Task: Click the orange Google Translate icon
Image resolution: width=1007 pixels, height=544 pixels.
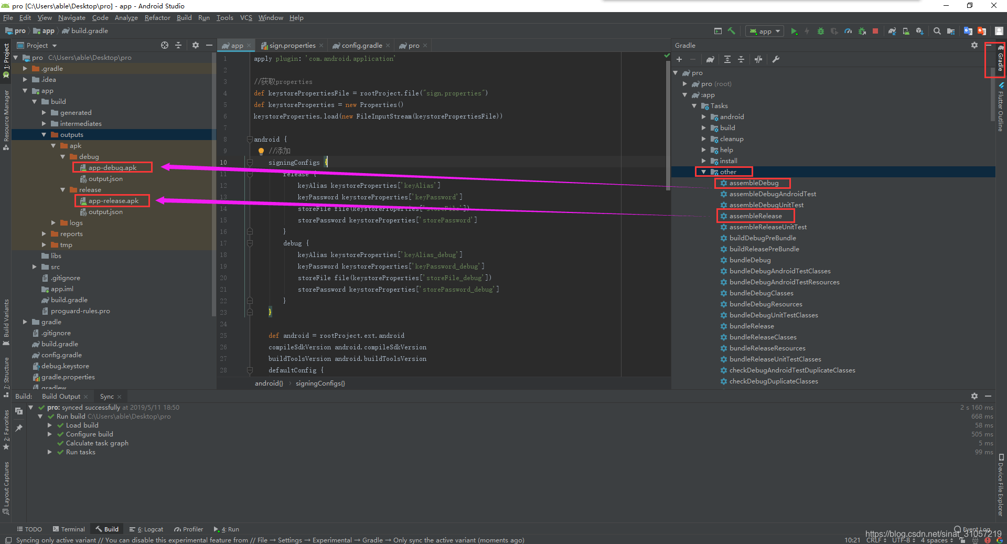Action: pos(982,31)
